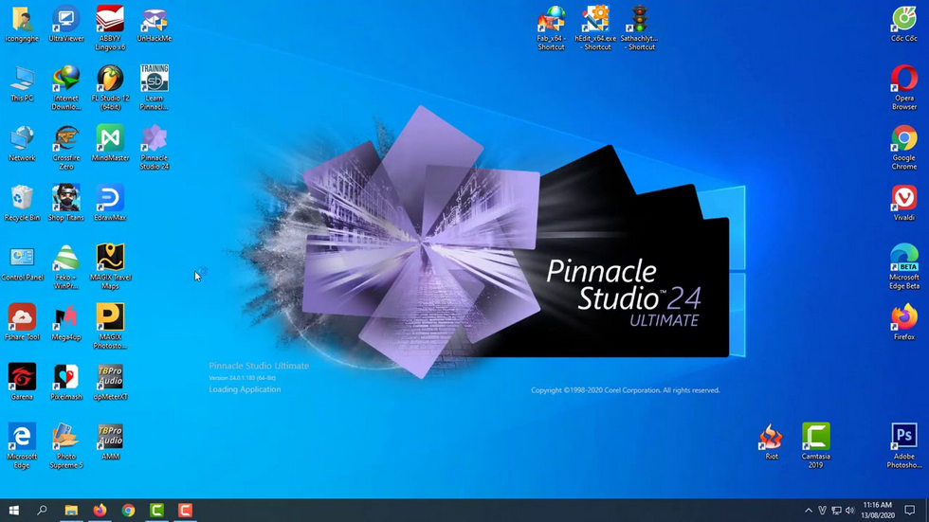929x522 pixels.
Task: Open the clock showing 11:16 AM
Action: click(x=878, y=511)
